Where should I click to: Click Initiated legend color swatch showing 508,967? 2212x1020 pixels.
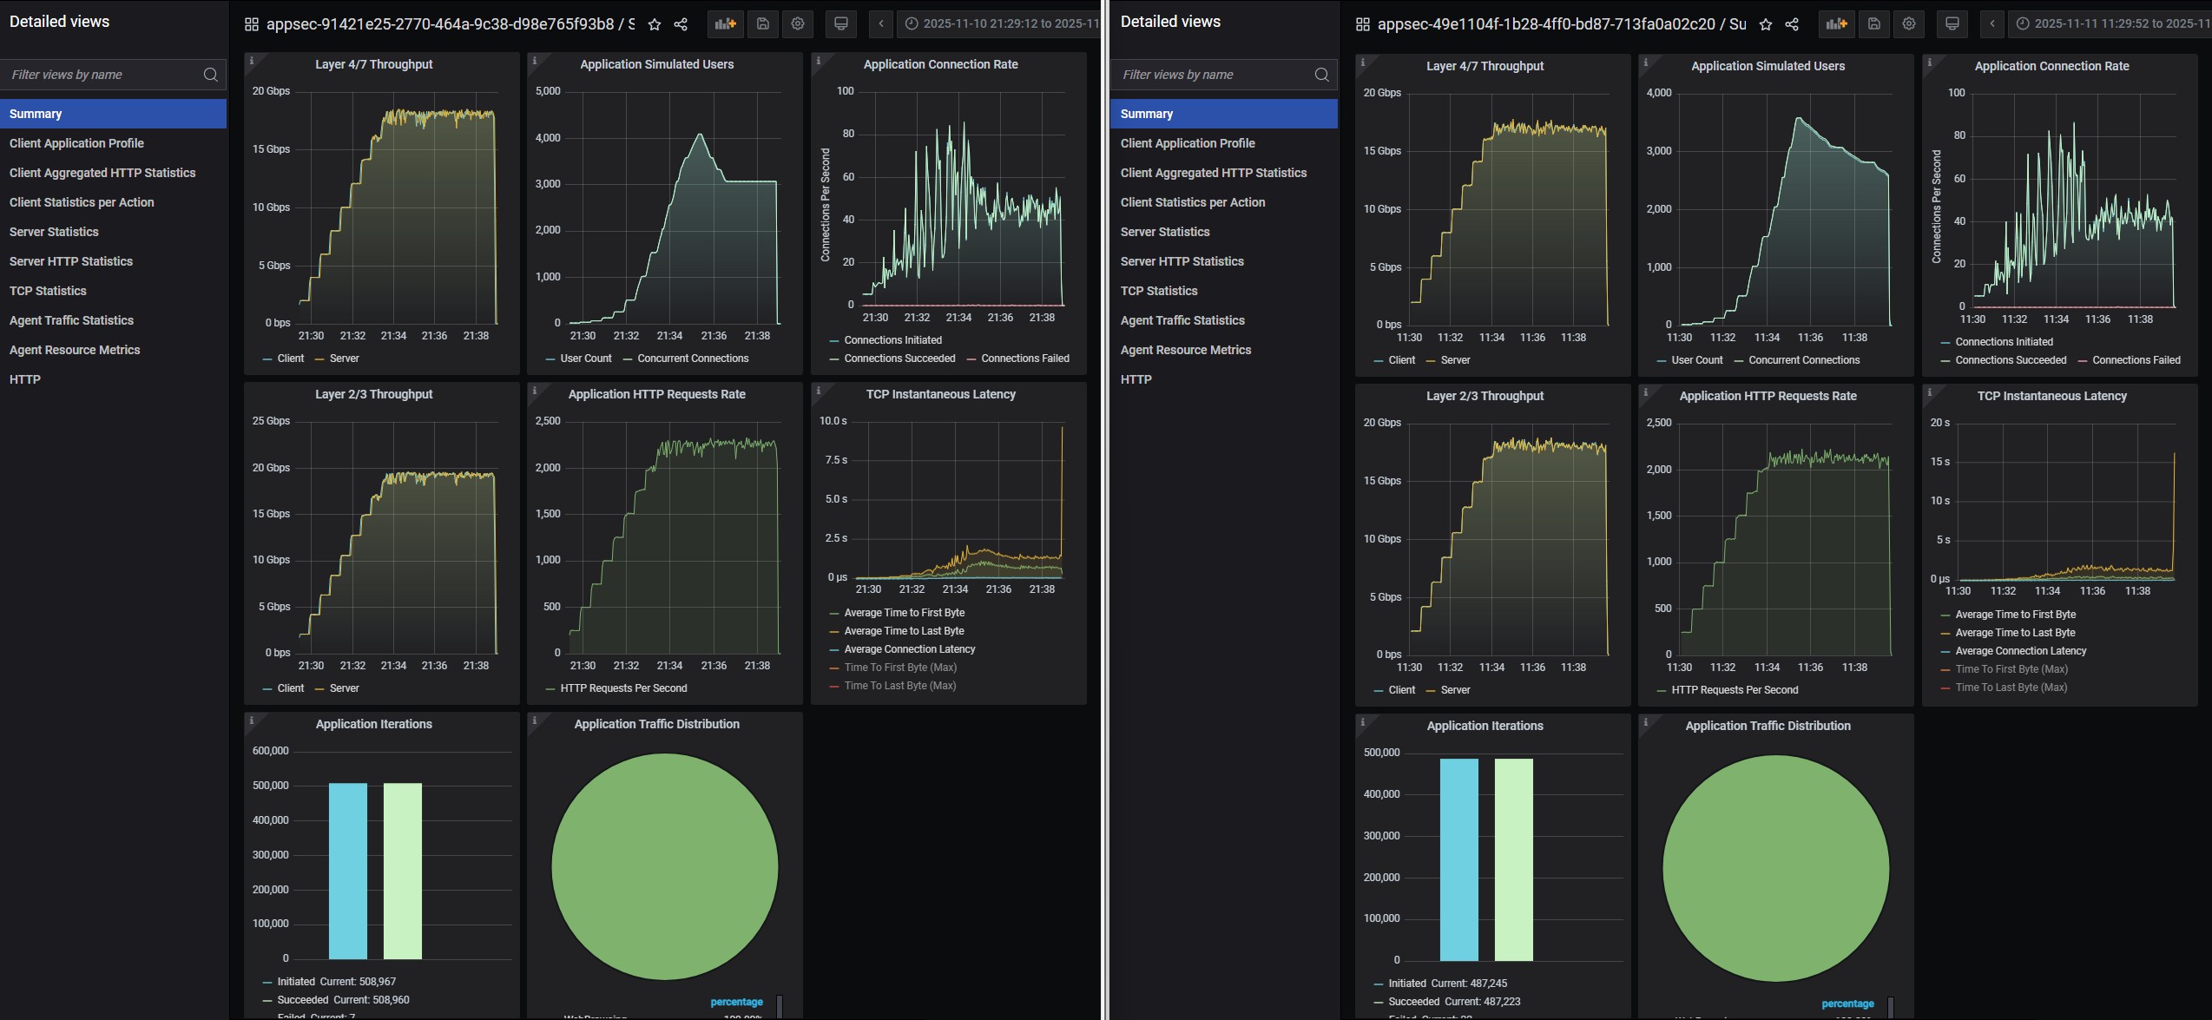[x=267, y=982]
